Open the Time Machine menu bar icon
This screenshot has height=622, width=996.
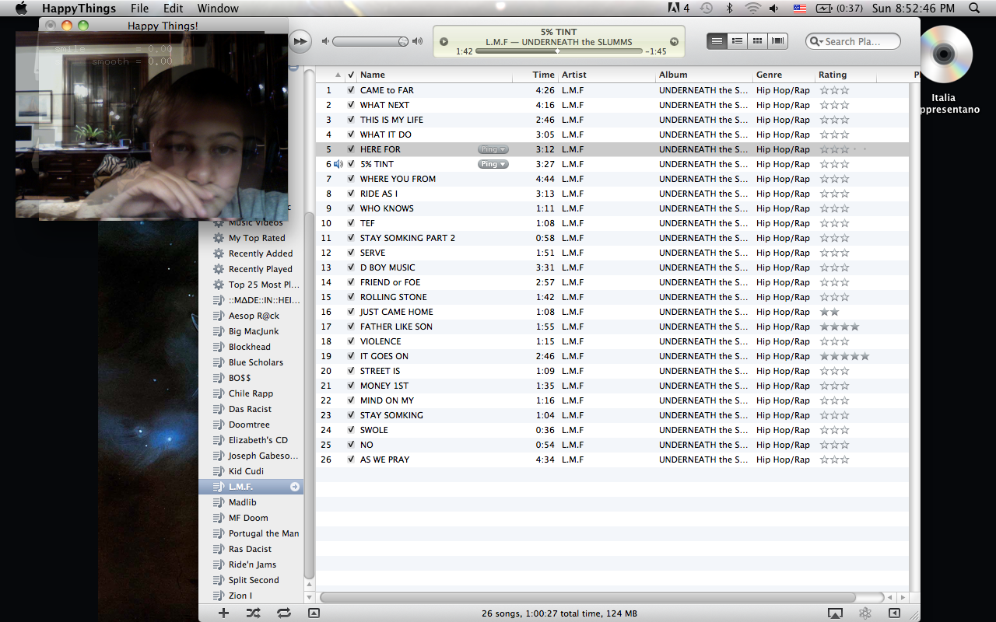tap(706, 9)
